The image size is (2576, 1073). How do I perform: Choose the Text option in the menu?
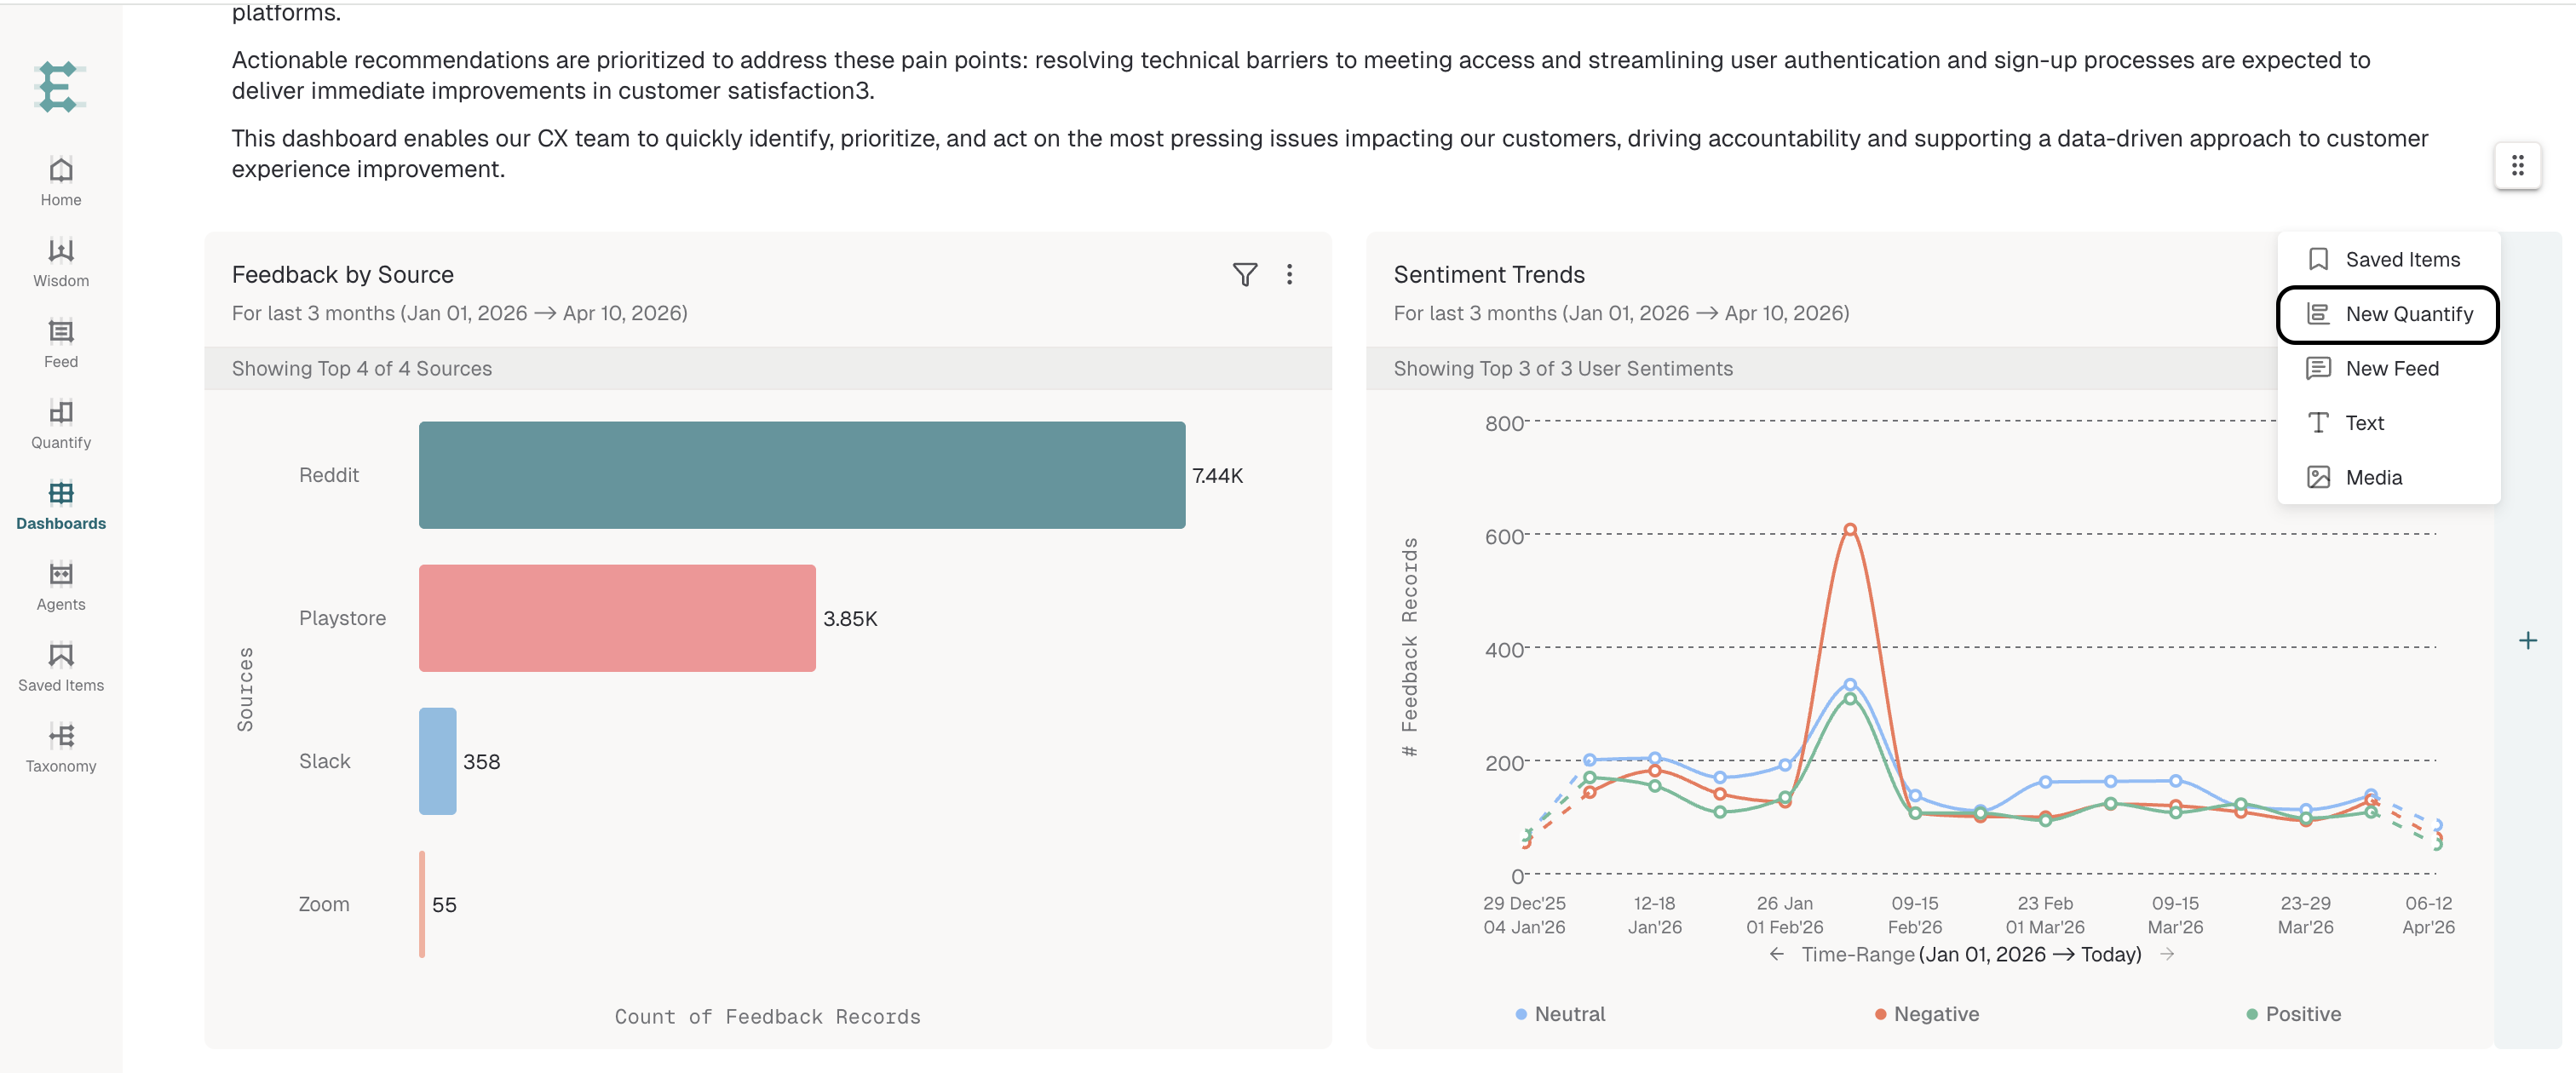pos(2388,423)
